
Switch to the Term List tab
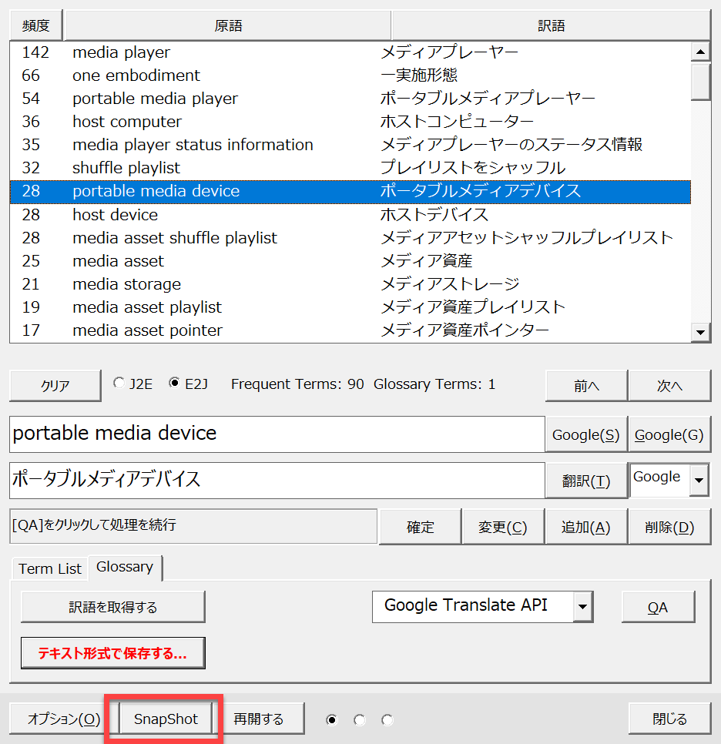click(50, 568)
